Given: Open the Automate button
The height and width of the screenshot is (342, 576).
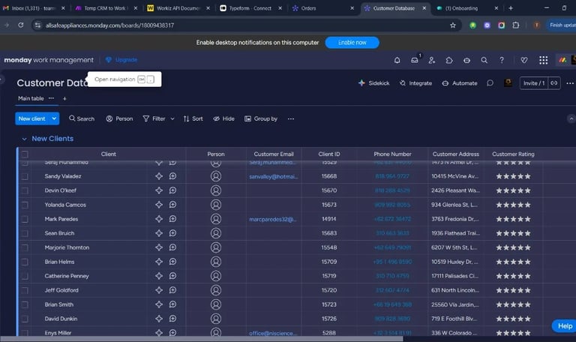Looking at the screenshot, I should coord(460,83).
